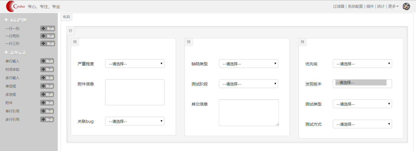
Task: Open the 严重程度 dropdown
Action: (x=135, y=64)
